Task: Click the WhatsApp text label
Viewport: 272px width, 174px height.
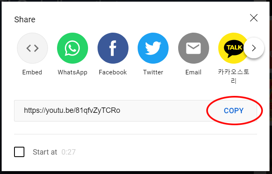Action: [x=72, y=72]
